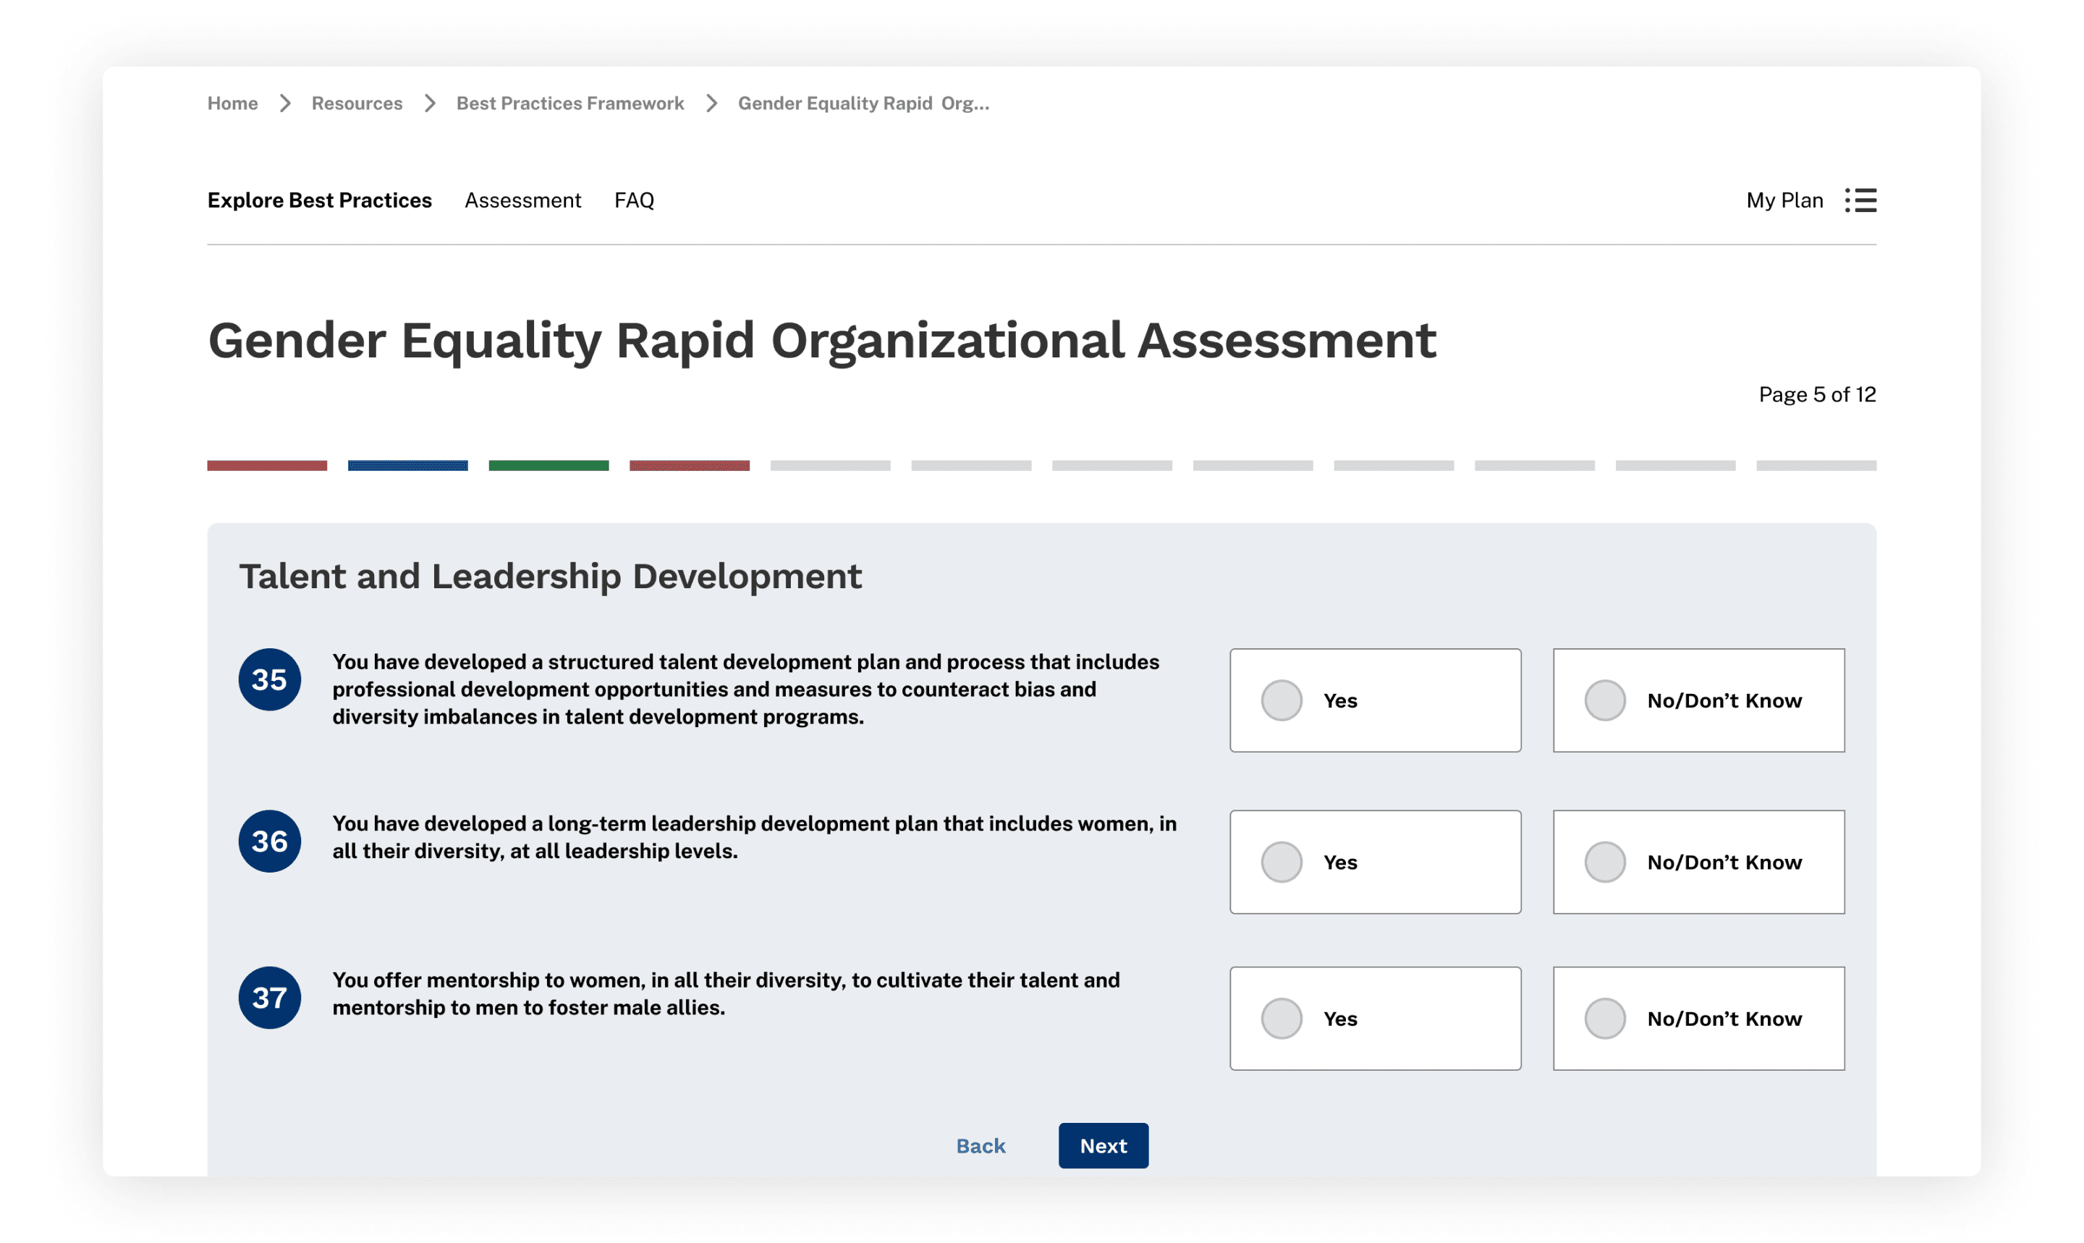Select Yes for question 36
The width and height of the screenshot is (2084, 1243).
coord(1282,862)
